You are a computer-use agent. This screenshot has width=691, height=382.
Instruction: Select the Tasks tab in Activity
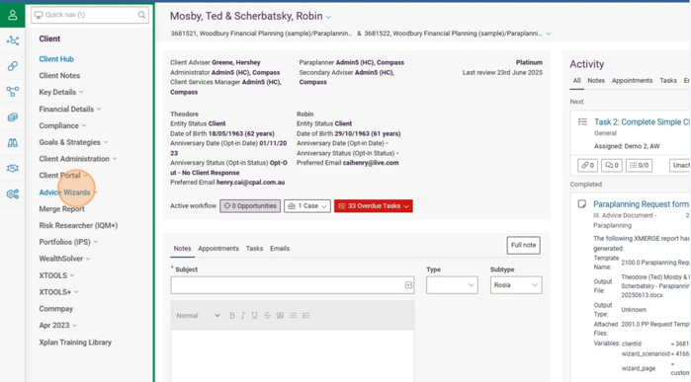click(x=668, y=81)
